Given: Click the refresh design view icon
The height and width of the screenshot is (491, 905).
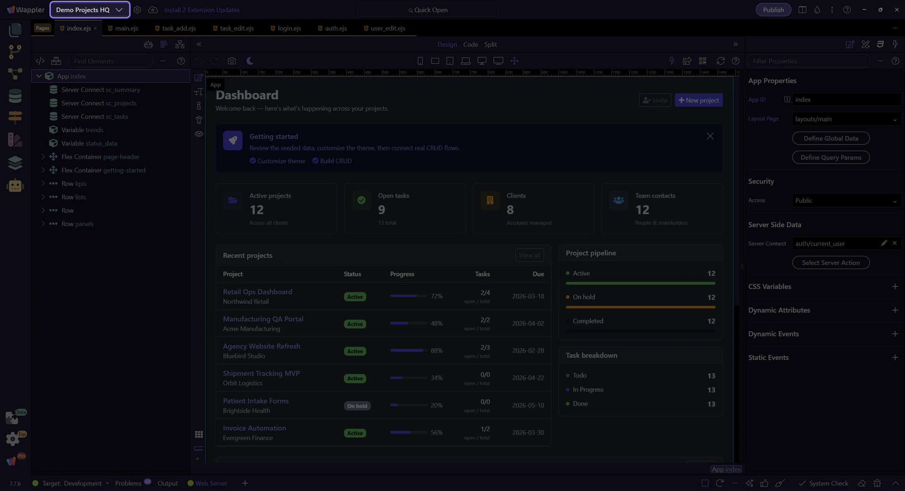Looking at the screenshot, I should point(720,61).
